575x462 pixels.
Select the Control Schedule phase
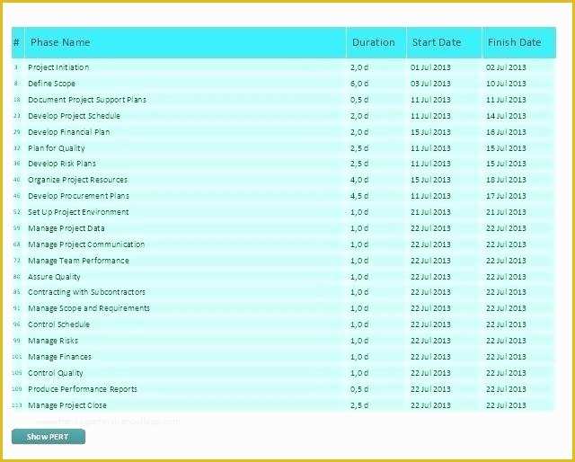click(58, 324)
